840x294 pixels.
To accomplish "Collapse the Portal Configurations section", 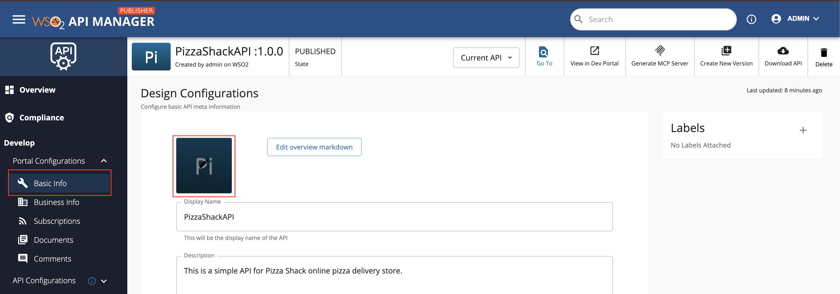I will (x=104, y=161).
